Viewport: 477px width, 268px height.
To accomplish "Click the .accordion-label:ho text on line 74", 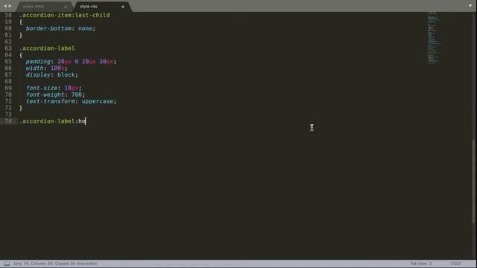I will [52, 121].
